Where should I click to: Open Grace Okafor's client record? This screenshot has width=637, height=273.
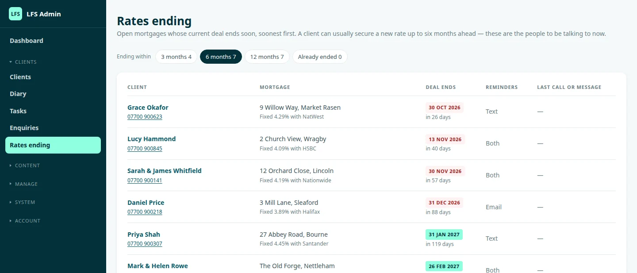pos(148,108)
